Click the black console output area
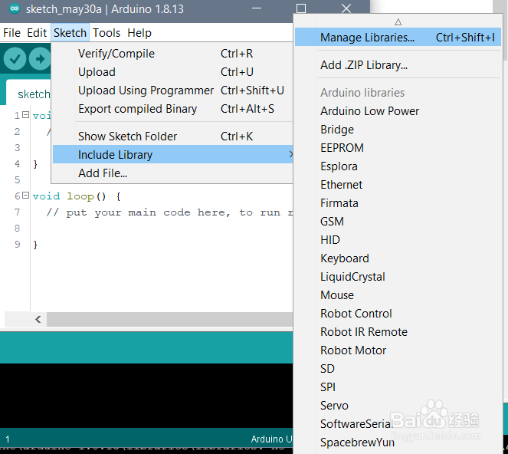The width and height of the screenshot is (508, 454). [x=146, y=396]
